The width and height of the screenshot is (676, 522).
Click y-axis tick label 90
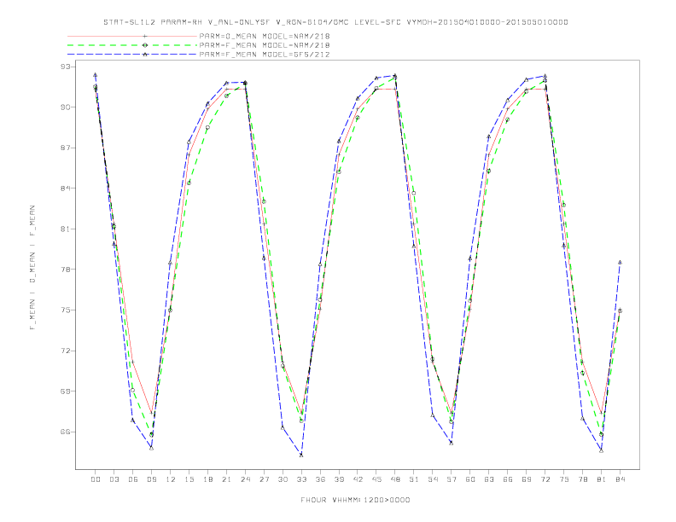[66, 107]
